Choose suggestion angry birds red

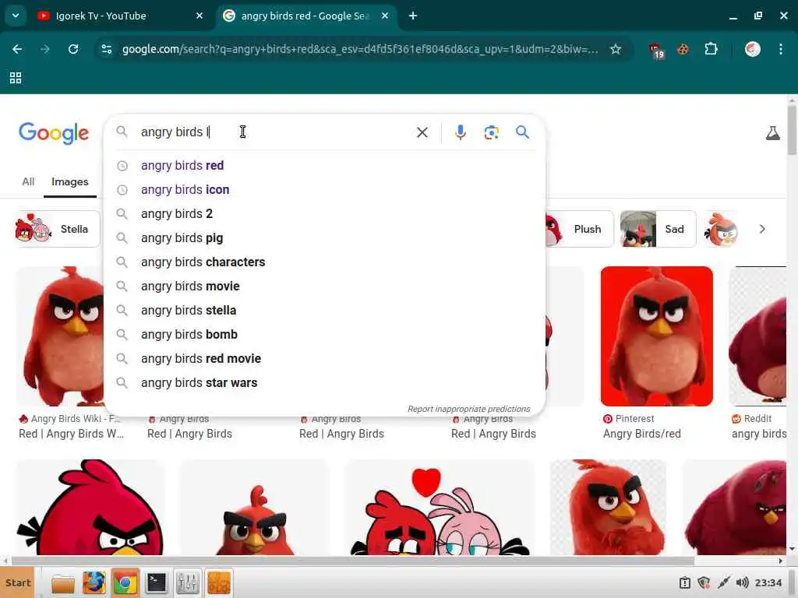(324, 165)
